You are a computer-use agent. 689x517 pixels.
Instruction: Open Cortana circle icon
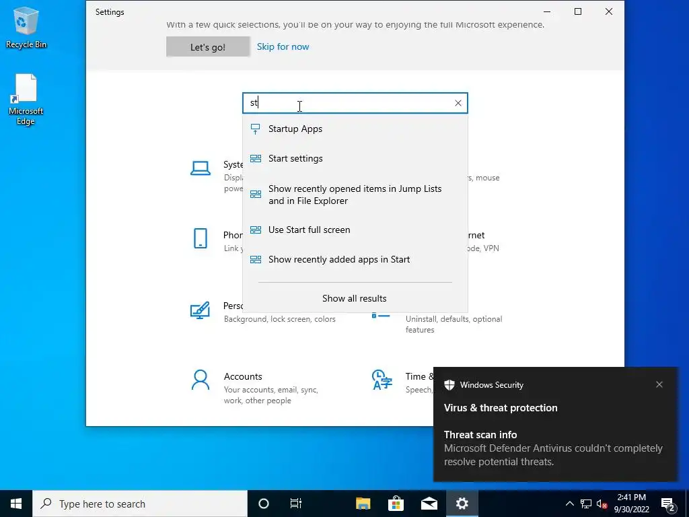coord(264,504)
